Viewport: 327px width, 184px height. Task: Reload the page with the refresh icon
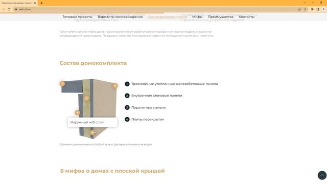tap(9, 9)
